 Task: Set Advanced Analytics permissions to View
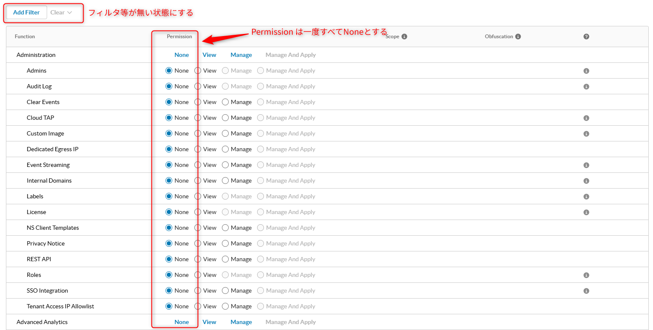(209, 322)
